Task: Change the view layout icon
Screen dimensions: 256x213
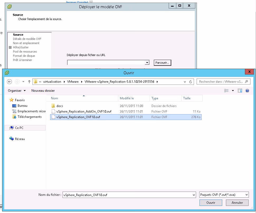Action: tap(226, 91)
